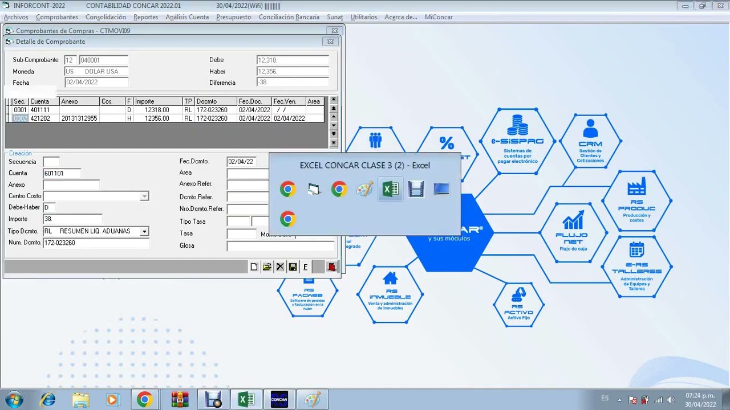Click the open folder toolbar icon
This screenshot has width=730, height=410.
point(266,267)
